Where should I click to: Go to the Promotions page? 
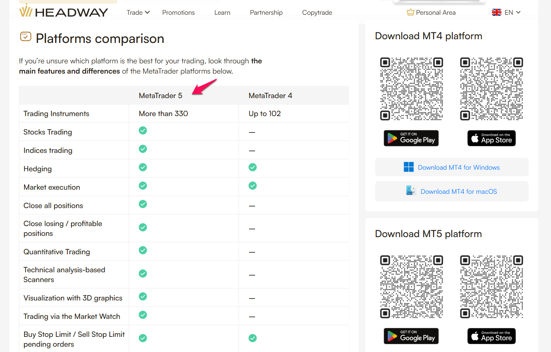tap(178, 13)
